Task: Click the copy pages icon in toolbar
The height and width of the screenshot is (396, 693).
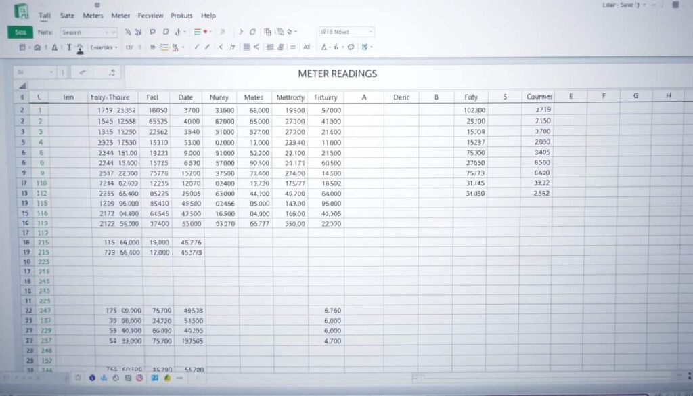Action: pyautogui.click(x=267, y=32)
